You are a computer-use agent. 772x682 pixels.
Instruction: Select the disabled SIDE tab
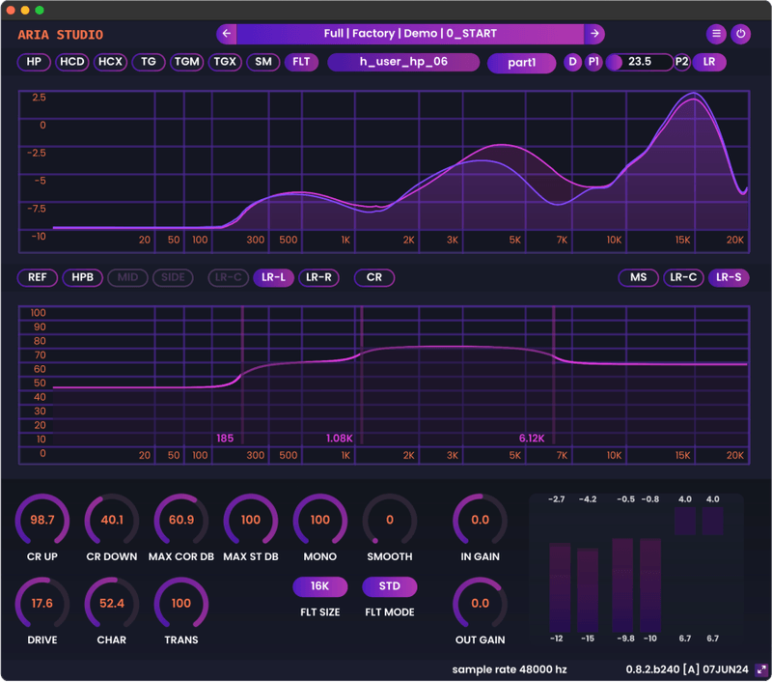click(173, 277)
